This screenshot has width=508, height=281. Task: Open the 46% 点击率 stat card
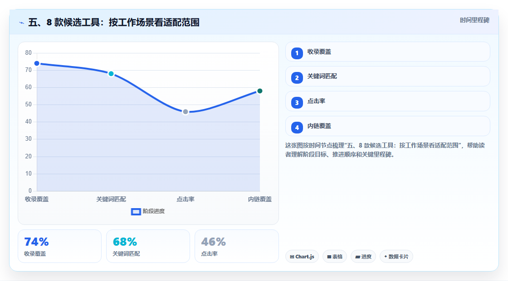(x=236, y=246)
